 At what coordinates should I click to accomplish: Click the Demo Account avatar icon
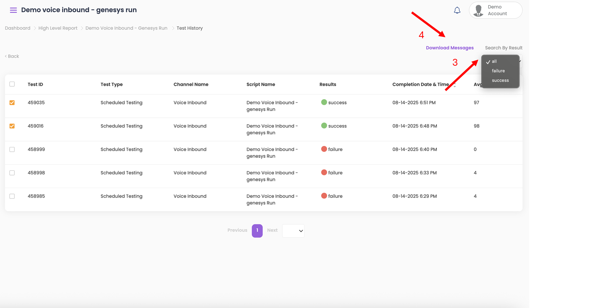click(x=479, y=10)
